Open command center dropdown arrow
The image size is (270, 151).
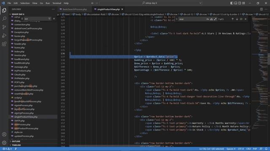(200, 3)
